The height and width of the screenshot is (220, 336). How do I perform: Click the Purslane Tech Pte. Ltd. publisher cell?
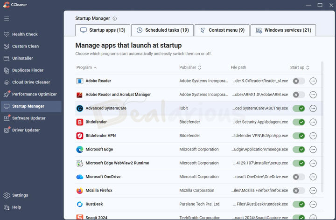click(x=200, y=204)
